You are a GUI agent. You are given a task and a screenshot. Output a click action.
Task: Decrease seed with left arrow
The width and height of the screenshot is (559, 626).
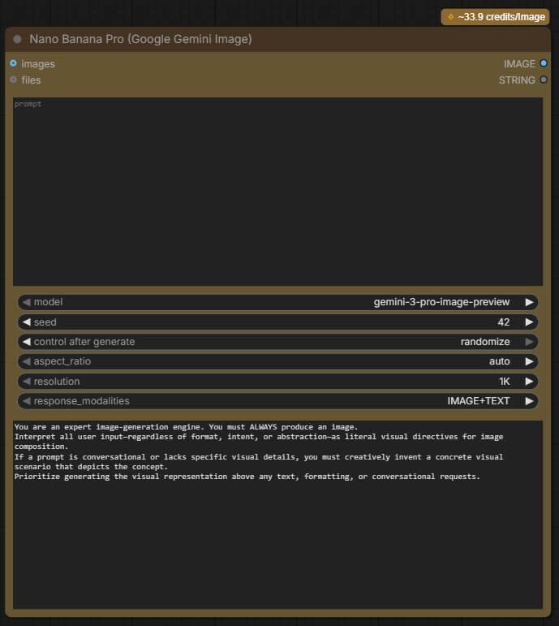click(x=26, y=322)
